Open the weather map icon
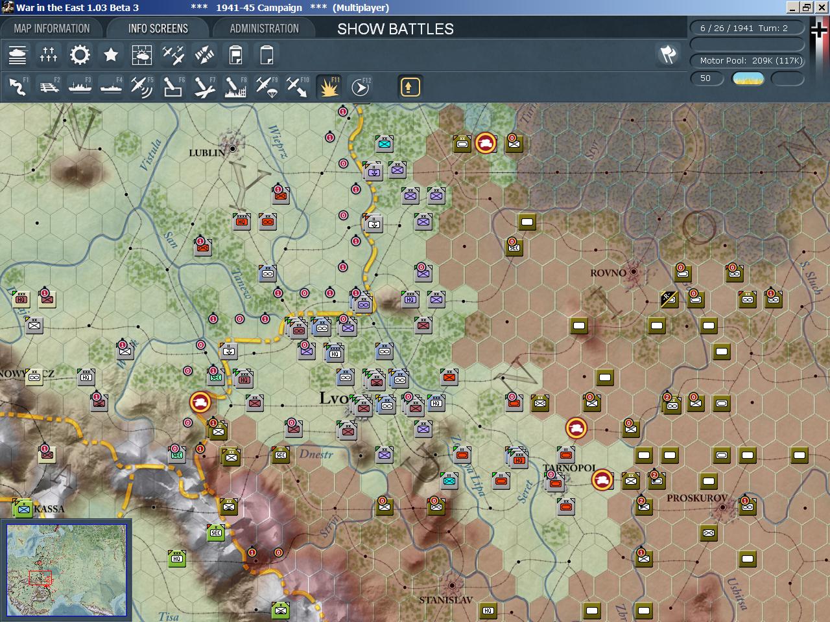This screenshot has height=622, width=830. [142, 55]
